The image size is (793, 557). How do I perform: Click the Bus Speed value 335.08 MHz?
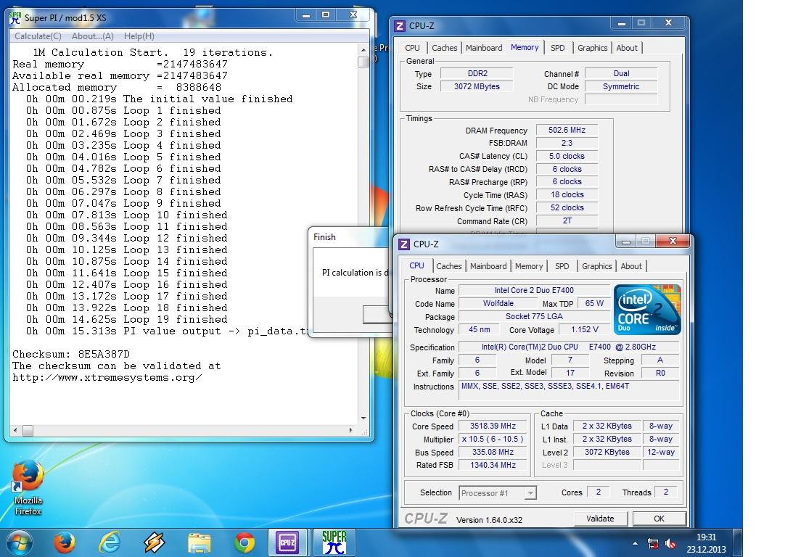pos(493,453)
